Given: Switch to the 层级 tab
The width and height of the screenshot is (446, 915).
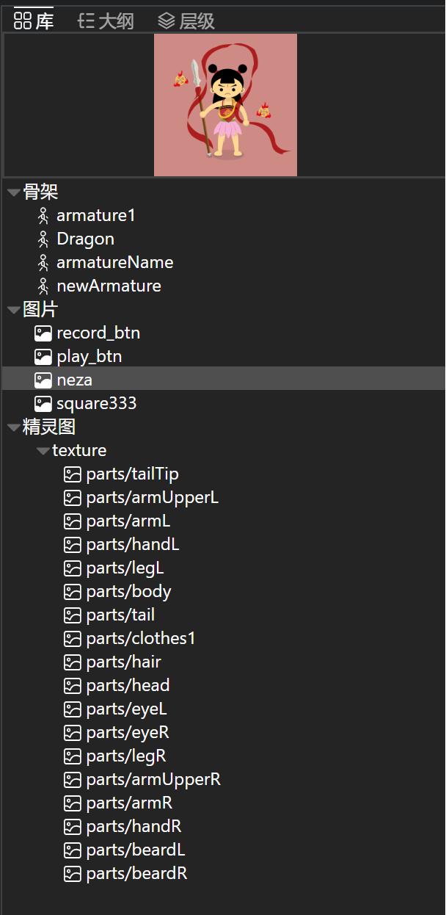Looking at the screenshot, I should pyautogui.click(x=186, y=21).
